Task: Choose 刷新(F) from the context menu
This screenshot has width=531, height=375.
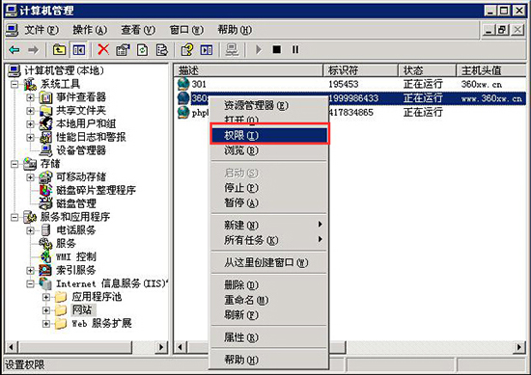Action: pyautogui.click(x=269, y=315)
